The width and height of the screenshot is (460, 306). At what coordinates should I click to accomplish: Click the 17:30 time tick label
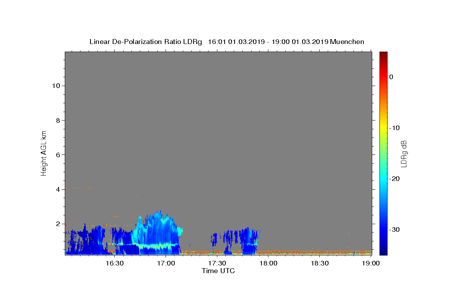217,263
